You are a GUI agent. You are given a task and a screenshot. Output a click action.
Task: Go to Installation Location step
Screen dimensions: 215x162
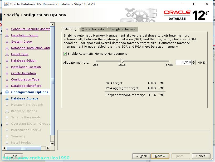tap(26, 67)
